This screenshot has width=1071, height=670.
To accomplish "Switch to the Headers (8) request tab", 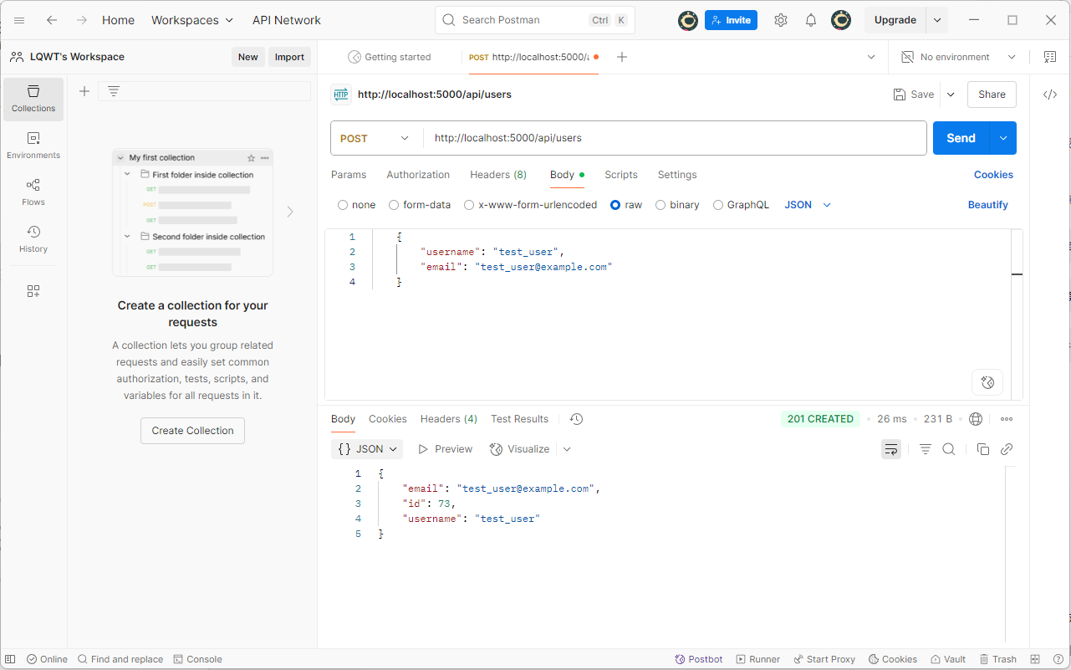I will tap(498, 175).
